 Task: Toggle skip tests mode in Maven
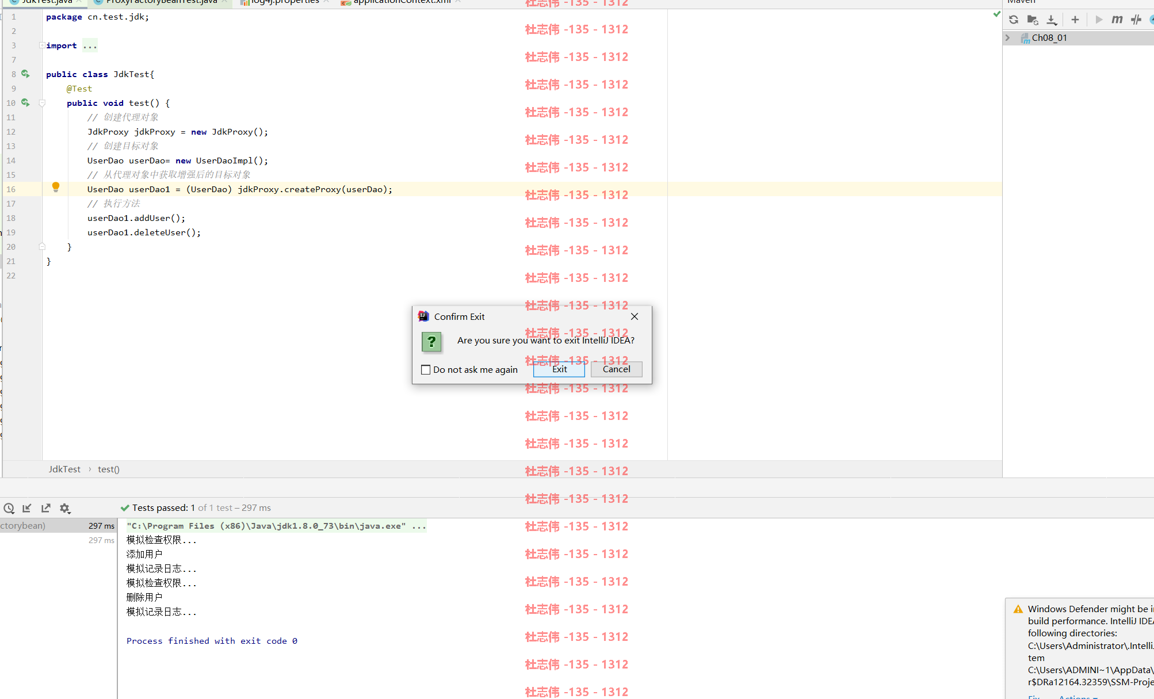(1136, 20)
